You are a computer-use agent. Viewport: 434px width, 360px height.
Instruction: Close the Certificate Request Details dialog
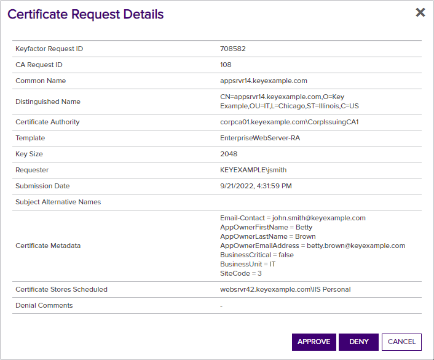click(420, 12)
